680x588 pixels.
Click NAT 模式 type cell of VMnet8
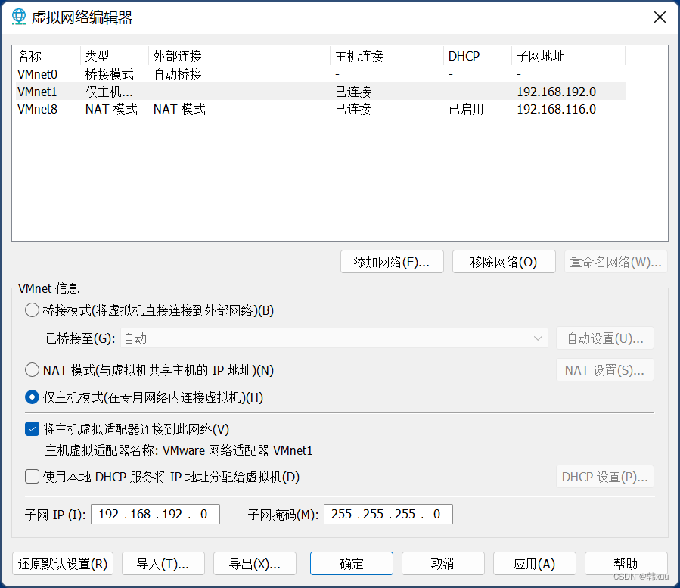click(111, 109)
